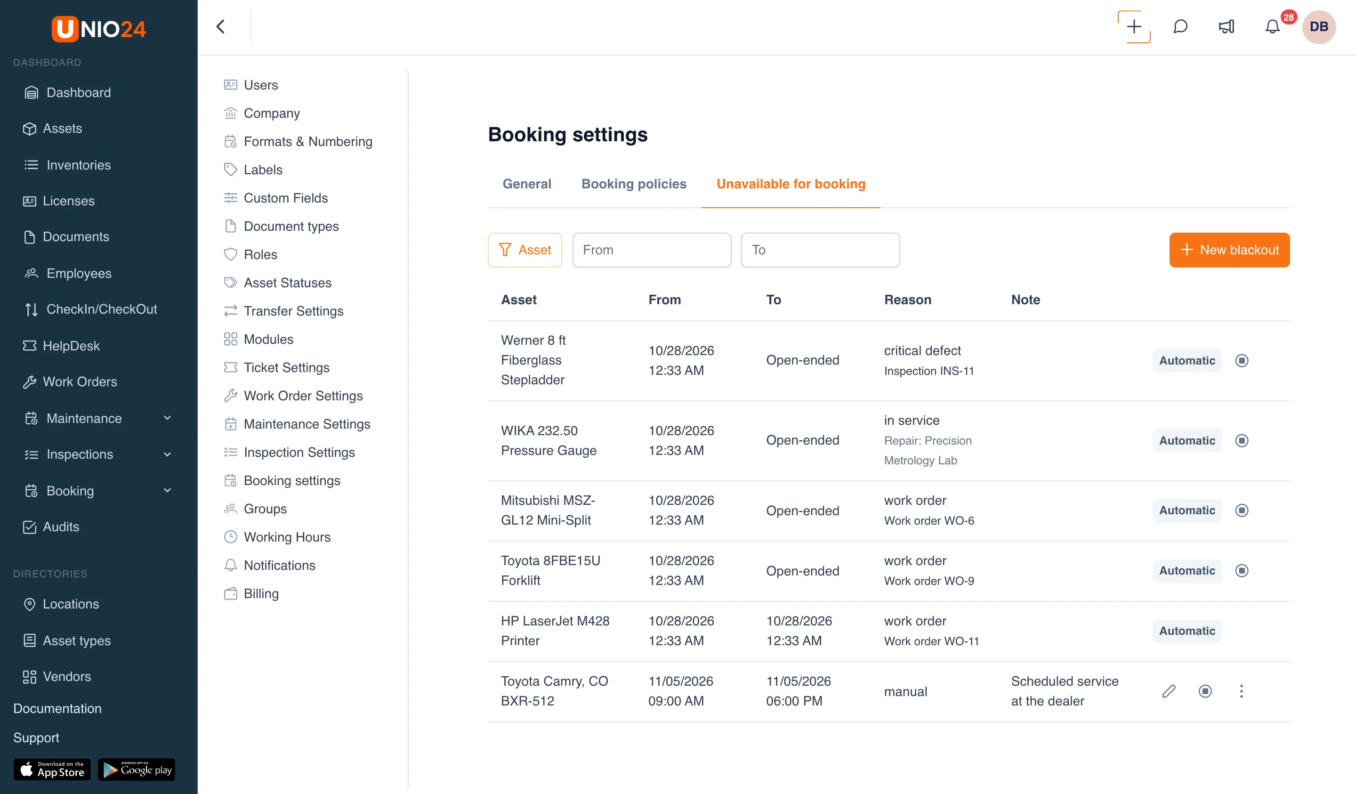Click the stop icon for Toyota Camry blackout

click(1205, 691)
